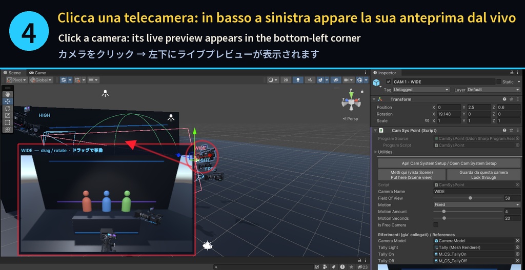The width and height of the screenshot is (525, 270).
Task: Click the snap increment magnet icon
Action: pyautogui.click(x=77, y=80)
